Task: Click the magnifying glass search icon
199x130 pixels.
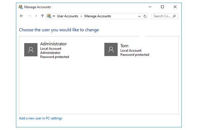Action: 174,16
